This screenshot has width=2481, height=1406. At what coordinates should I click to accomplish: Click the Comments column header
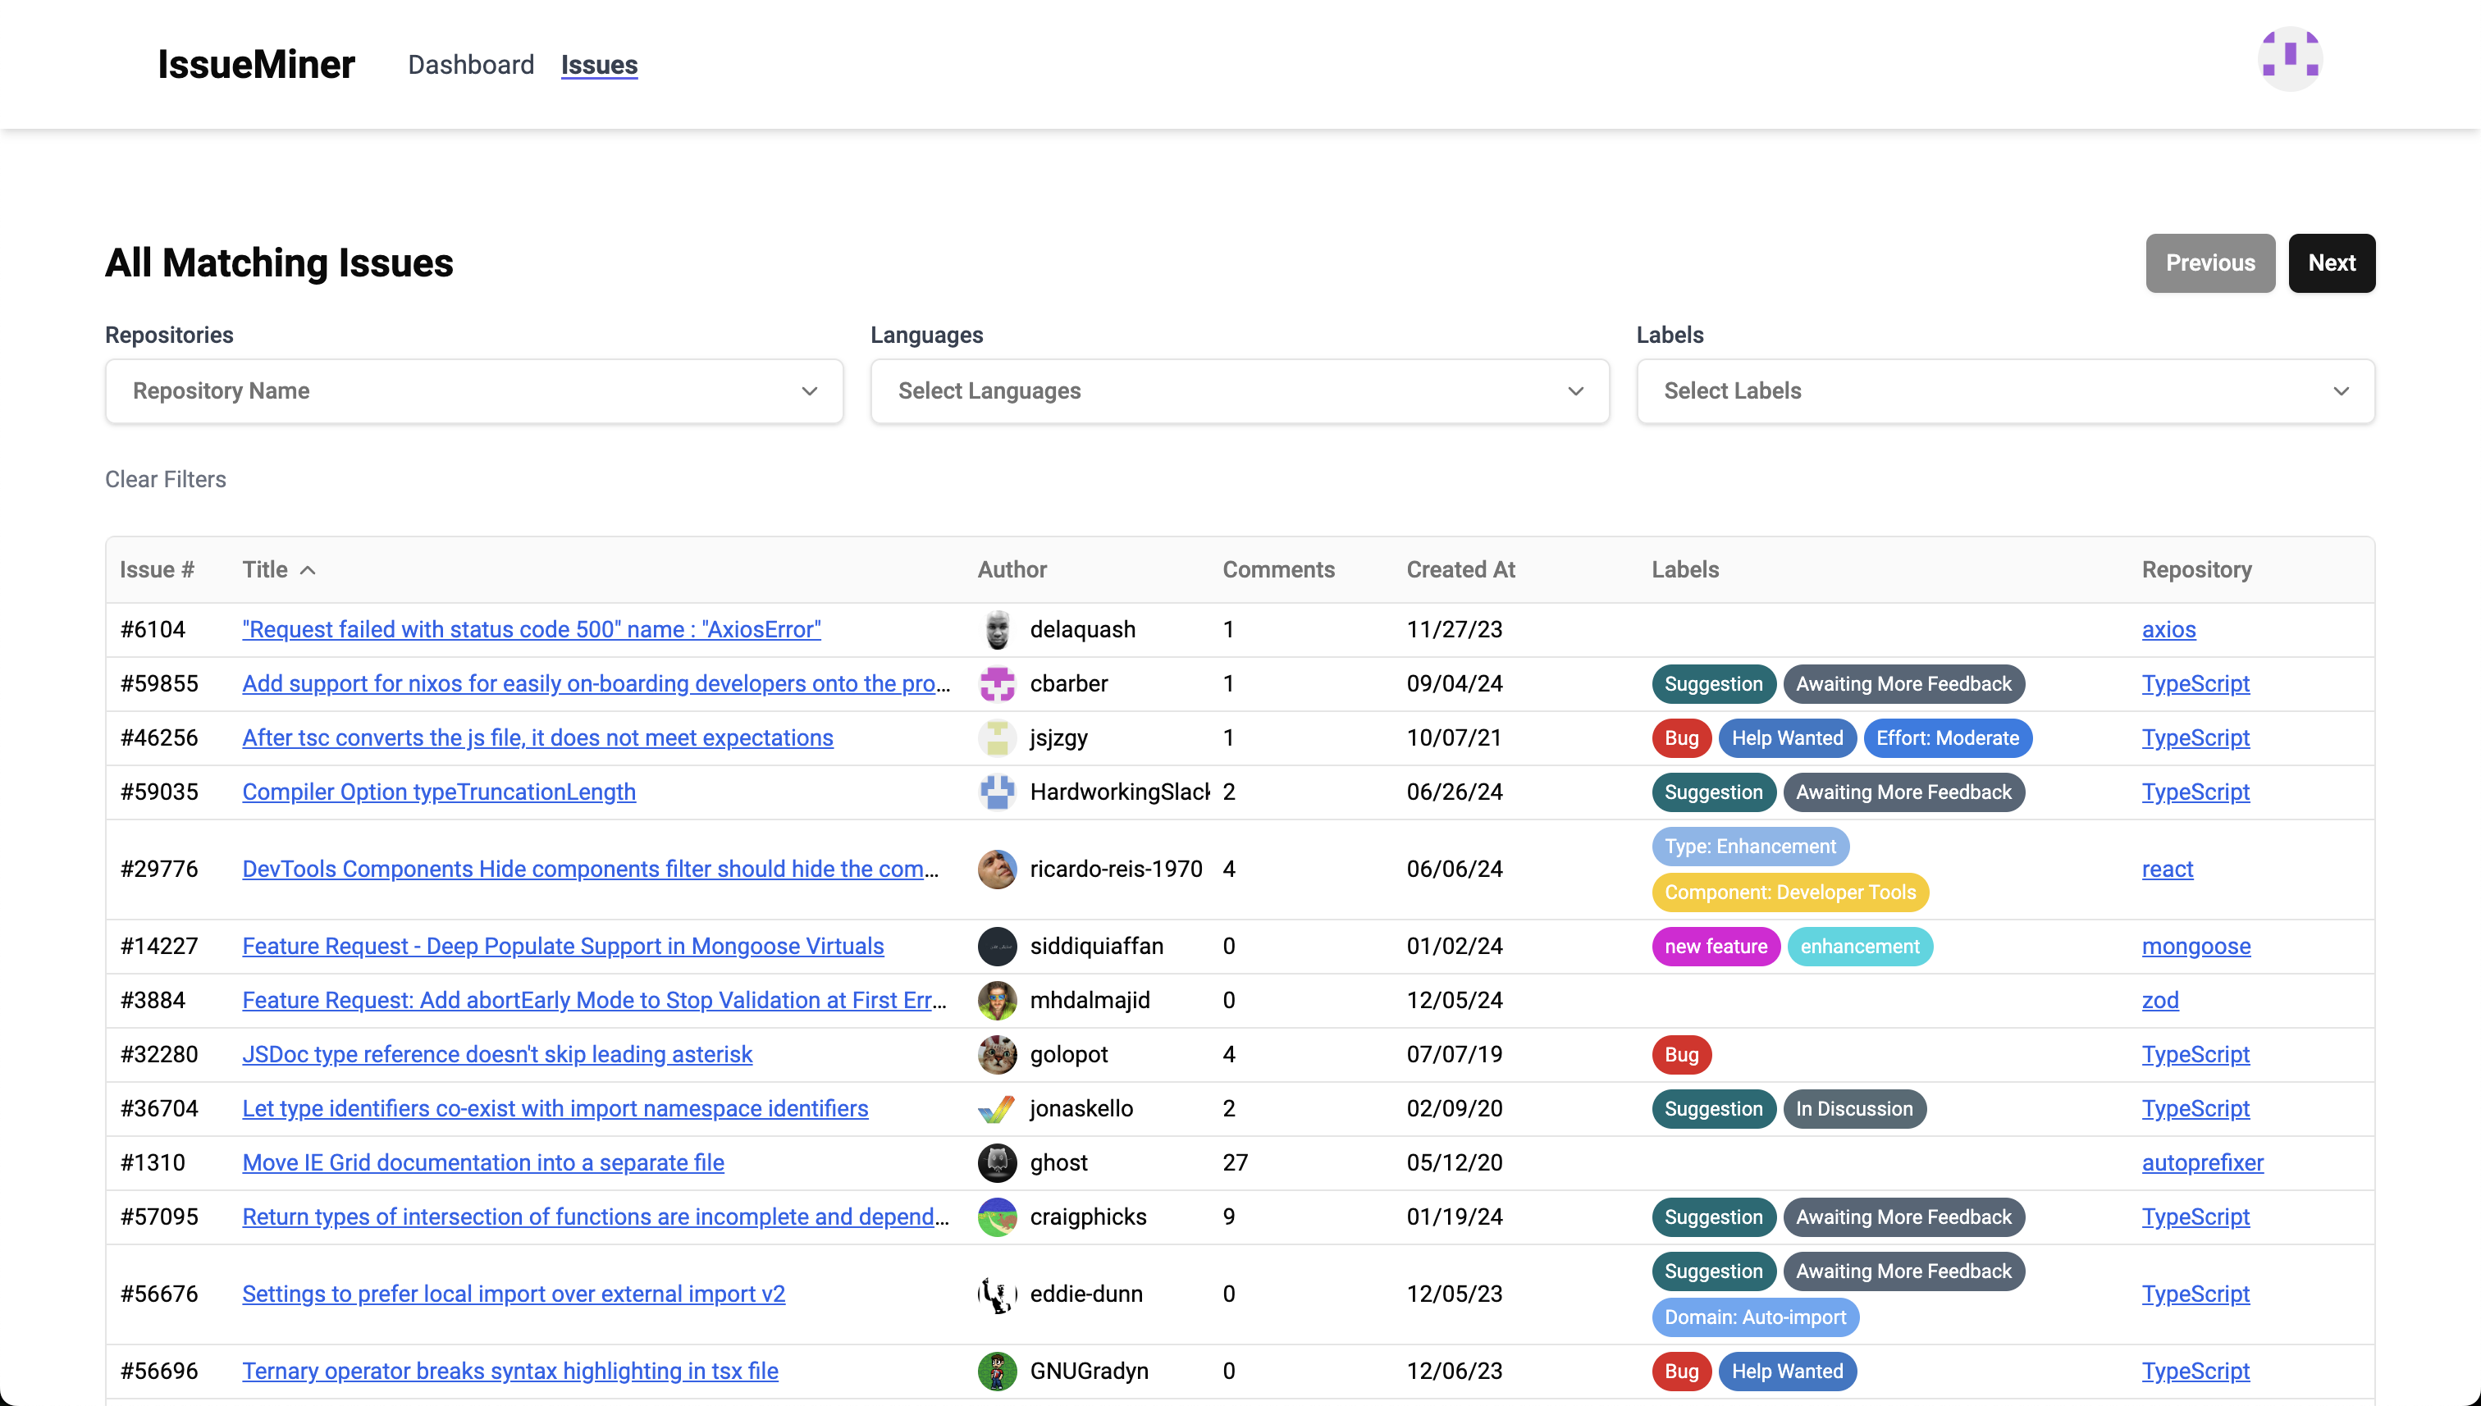(1278, 570)
